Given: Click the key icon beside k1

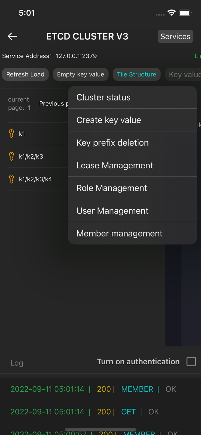Looking at the screenshot, I should (x=11, y=134).
